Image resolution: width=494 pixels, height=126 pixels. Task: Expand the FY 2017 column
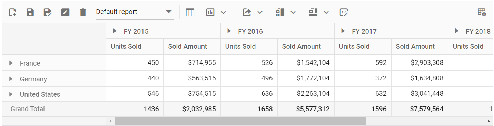click(x=343, y=31)
